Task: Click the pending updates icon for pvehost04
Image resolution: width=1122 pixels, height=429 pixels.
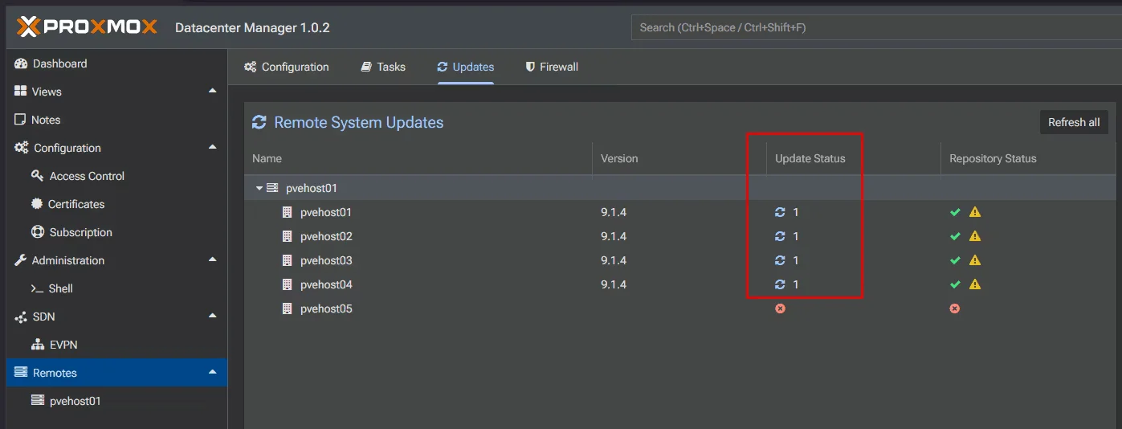Action: pyautogui.click(x=779, y=284)
